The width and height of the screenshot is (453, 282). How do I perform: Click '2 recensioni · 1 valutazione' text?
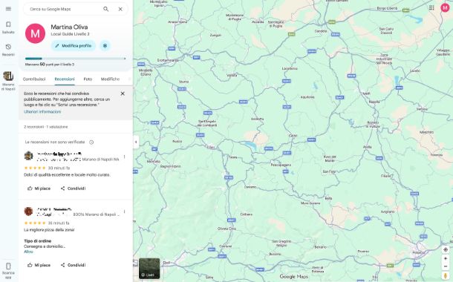pos(45,127)
